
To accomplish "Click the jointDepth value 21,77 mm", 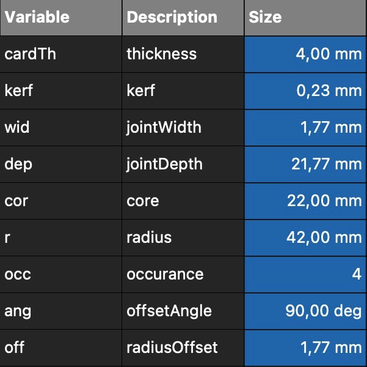I will [305, 164].
